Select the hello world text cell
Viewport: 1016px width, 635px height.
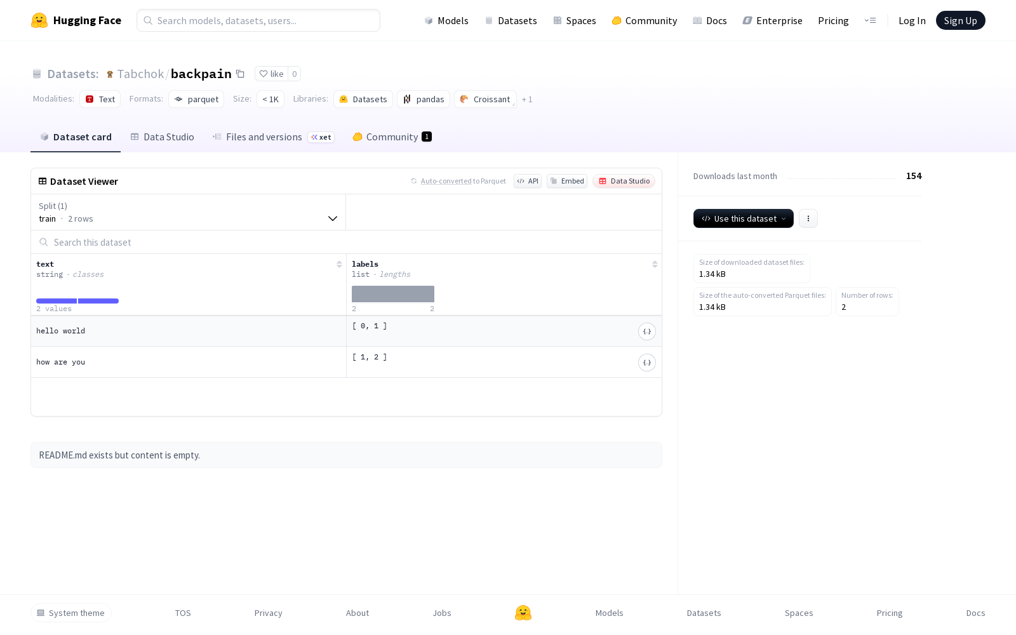tap(189, 331)
